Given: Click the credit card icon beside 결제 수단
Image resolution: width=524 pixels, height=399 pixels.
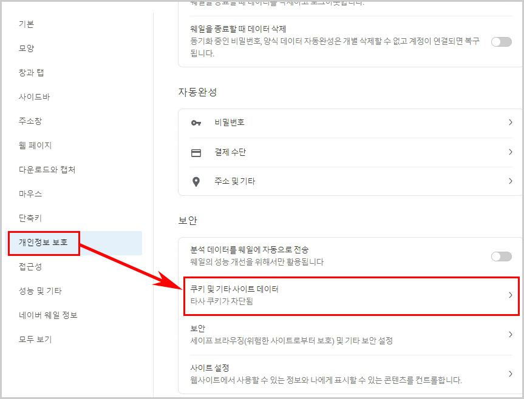Looking at the screenshot, I should click(x=196, y=153).
